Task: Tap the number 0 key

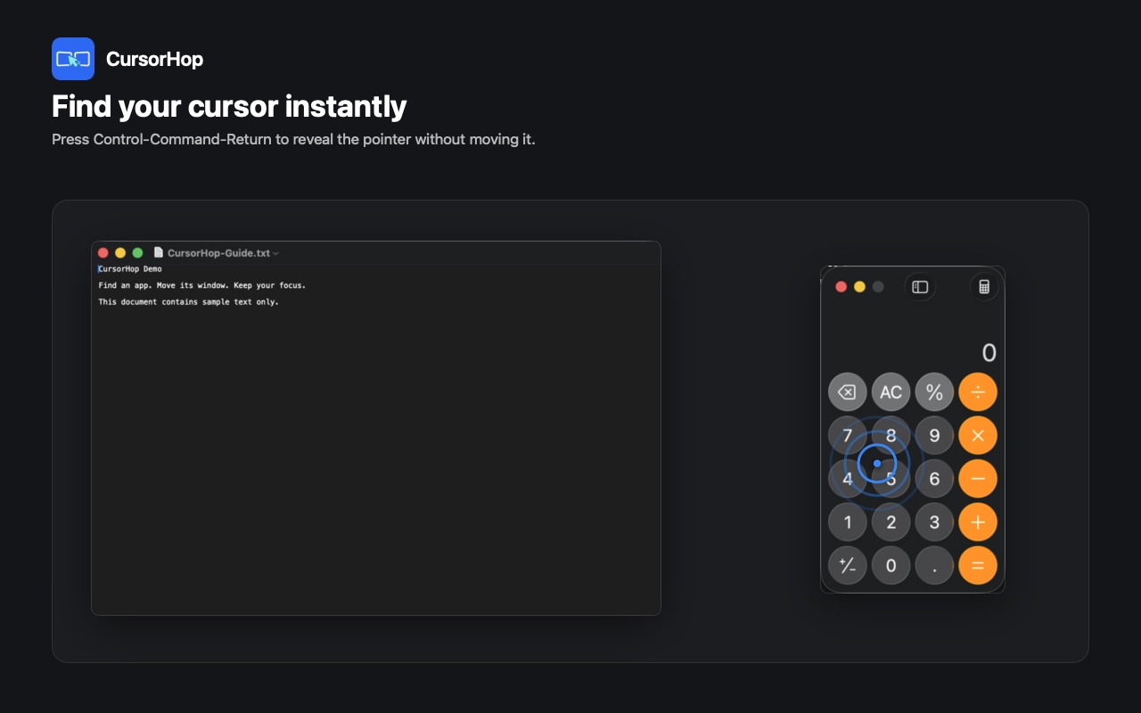Action: (x=891, y=565)
